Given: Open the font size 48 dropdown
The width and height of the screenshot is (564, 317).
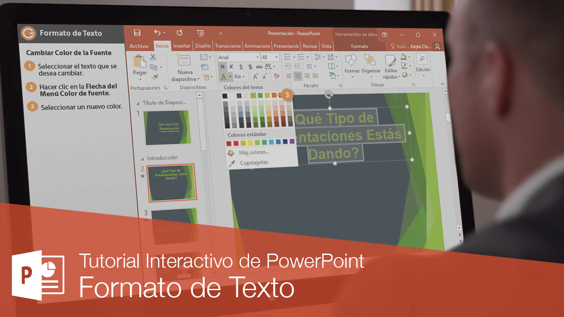Looking at the screenshot, I should pyautogui.click(x=277, y=57).
